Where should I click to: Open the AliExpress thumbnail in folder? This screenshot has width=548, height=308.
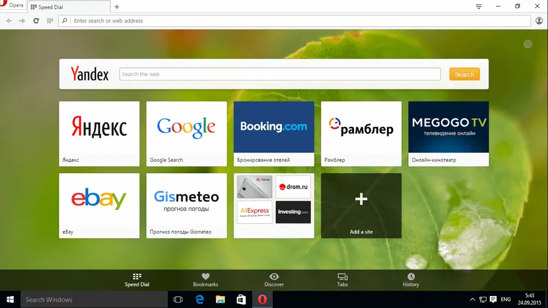[254, 212]
